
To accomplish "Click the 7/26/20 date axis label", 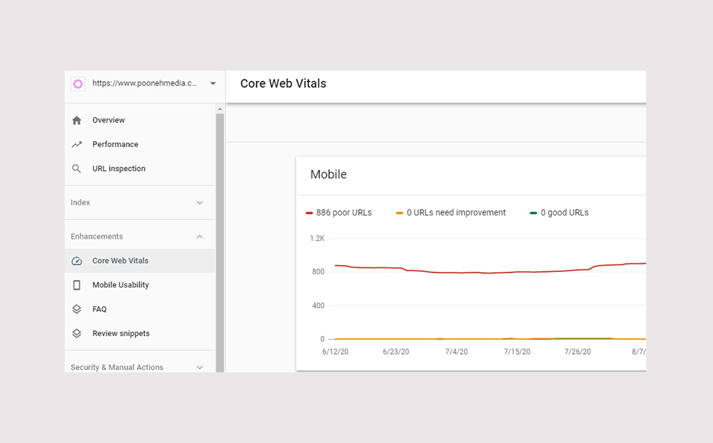I will click(578, 352).
